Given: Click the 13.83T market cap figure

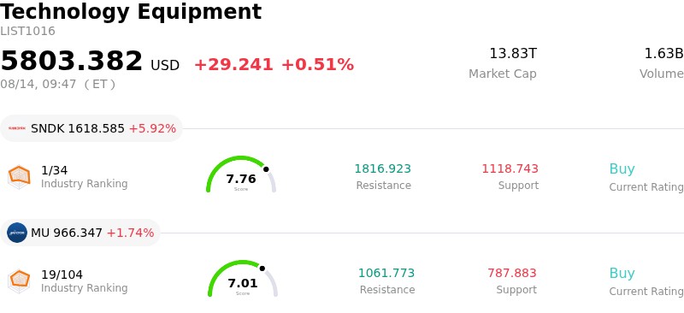Looking at the screenshot, I should (513, 54).
